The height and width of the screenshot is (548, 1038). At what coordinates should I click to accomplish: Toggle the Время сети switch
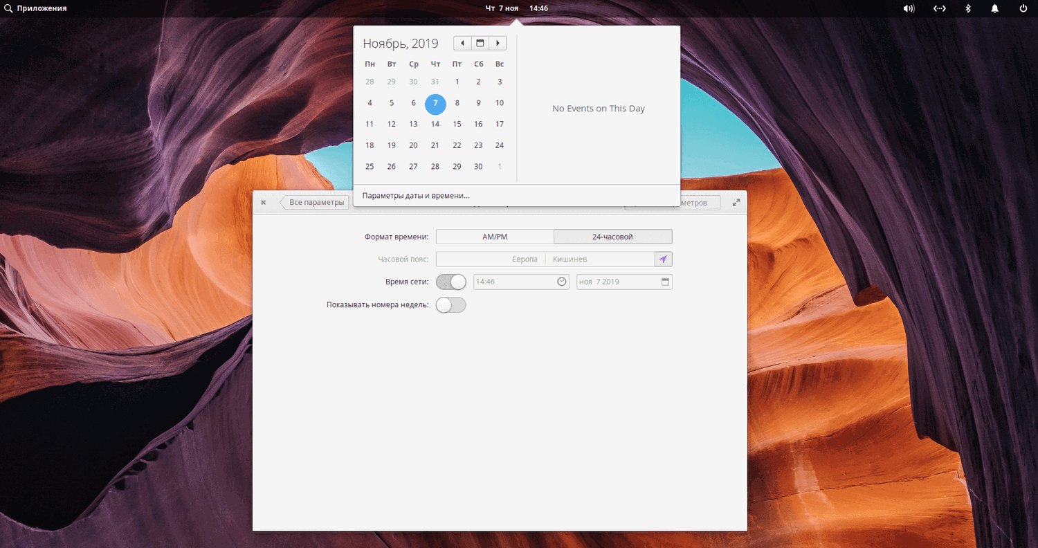pyautogui.click(x=451, y=282)
